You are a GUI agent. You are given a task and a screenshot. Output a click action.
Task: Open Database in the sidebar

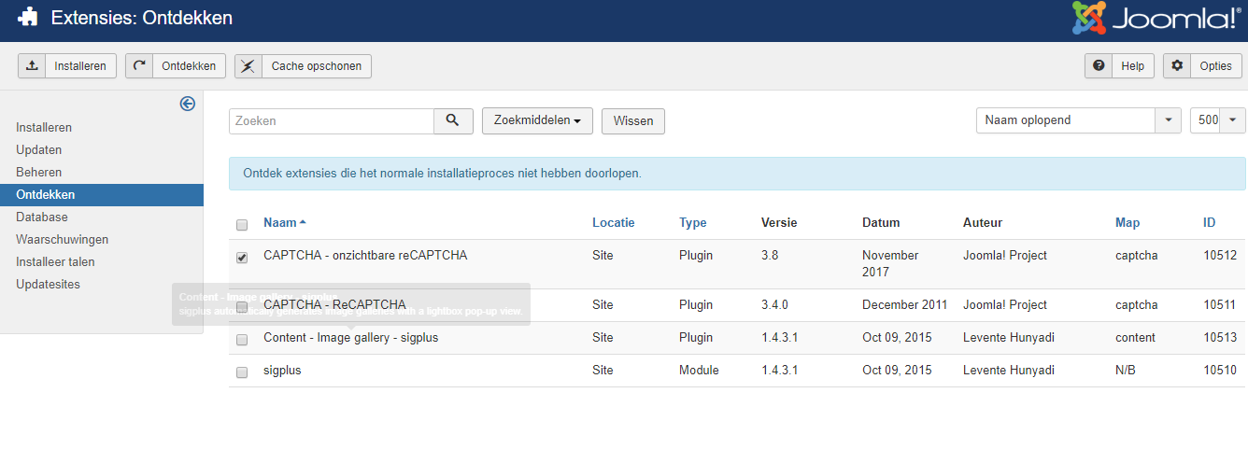coord(42,217)
